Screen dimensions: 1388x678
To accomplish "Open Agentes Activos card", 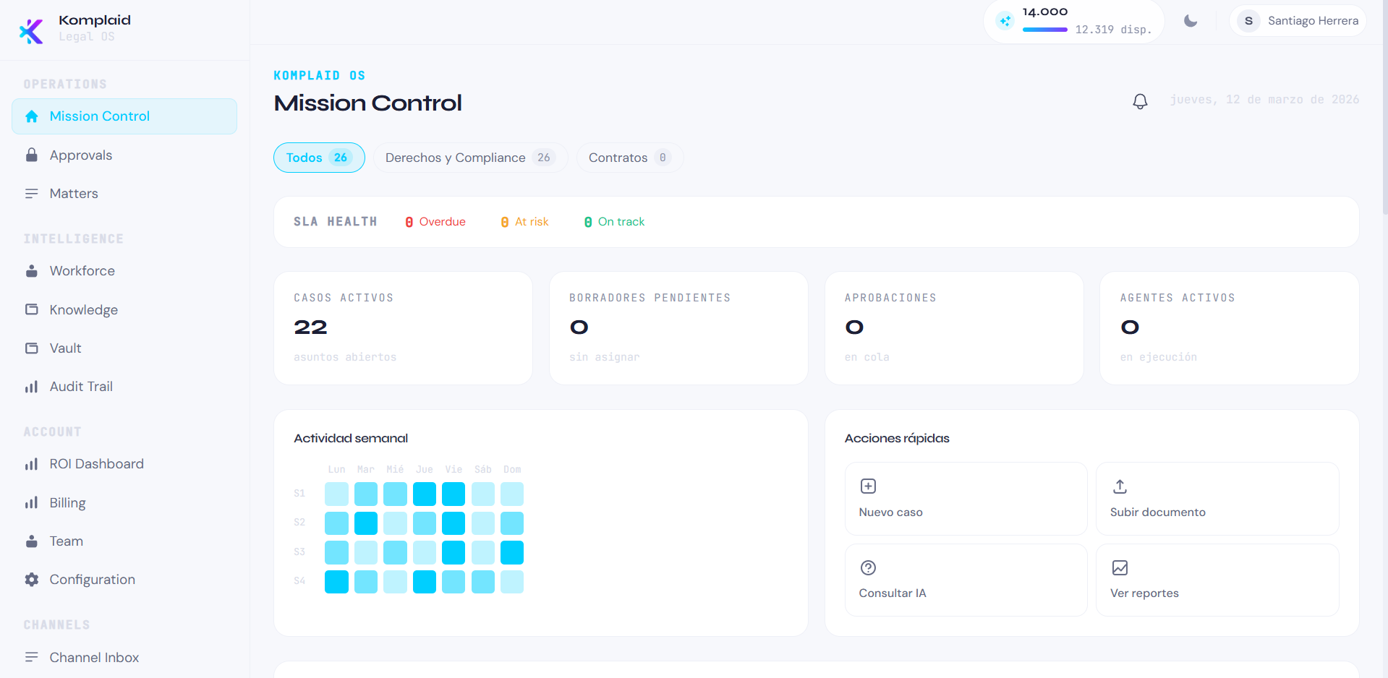I will [x=1230, y=328].
